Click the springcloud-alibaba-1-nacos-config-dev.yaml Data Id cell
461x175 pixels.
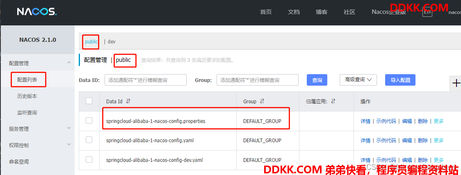point(154,160)
